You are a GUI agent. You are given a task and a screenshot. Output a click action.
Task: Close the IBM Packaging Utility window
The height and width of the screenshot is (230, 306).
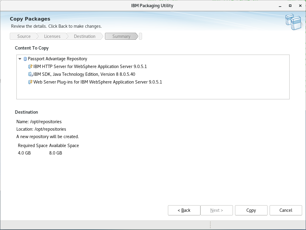click(300, 6)
